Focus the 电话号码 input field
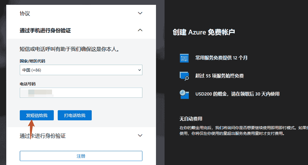Viewport: 308px width, 165px height. [x=81, y=93]
